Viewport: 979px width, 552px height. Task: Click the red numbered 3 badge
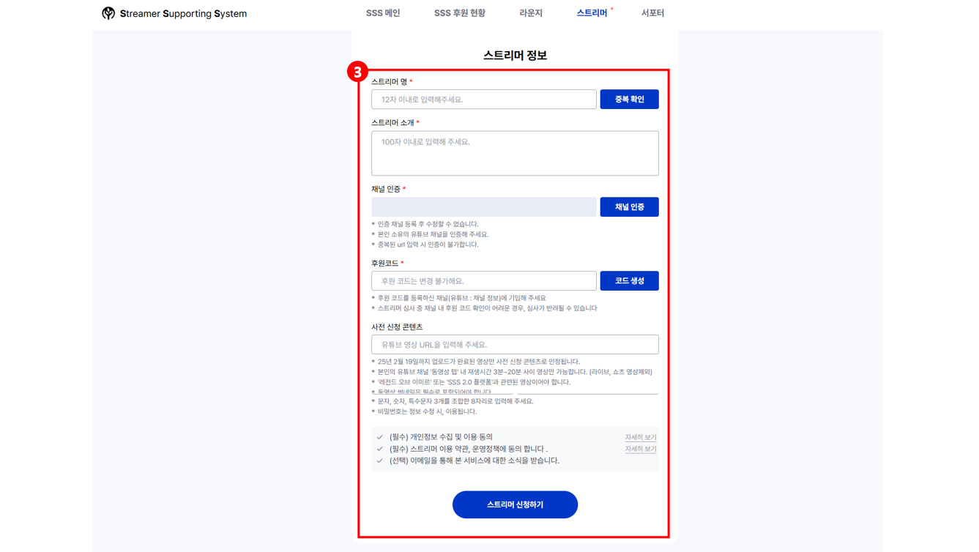click(357, 72)
